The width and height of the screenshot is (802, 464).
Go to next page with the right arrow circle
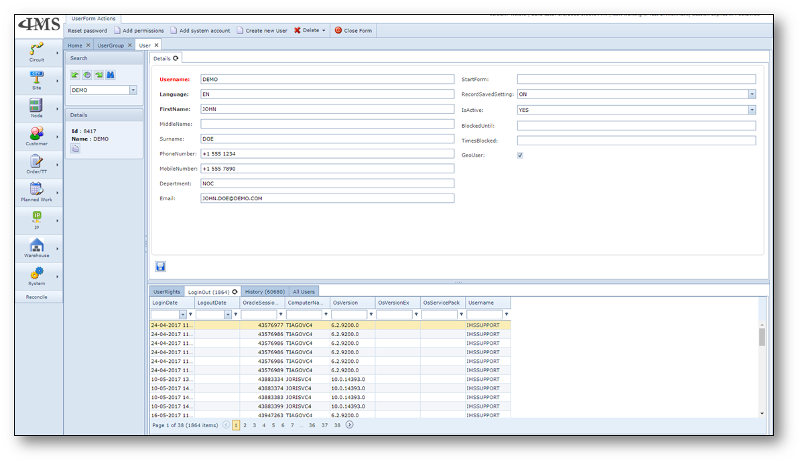[x=349, y=424]
